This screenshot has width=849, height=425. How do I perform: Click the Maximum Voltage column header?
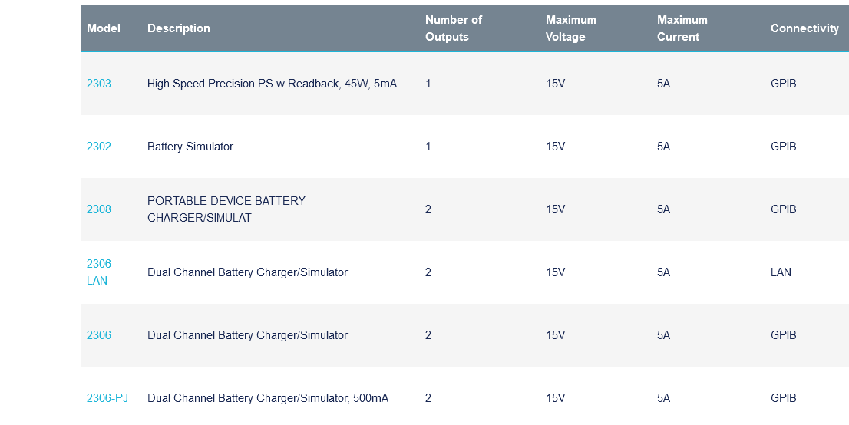pyautogui.click(x=570, y=28)
